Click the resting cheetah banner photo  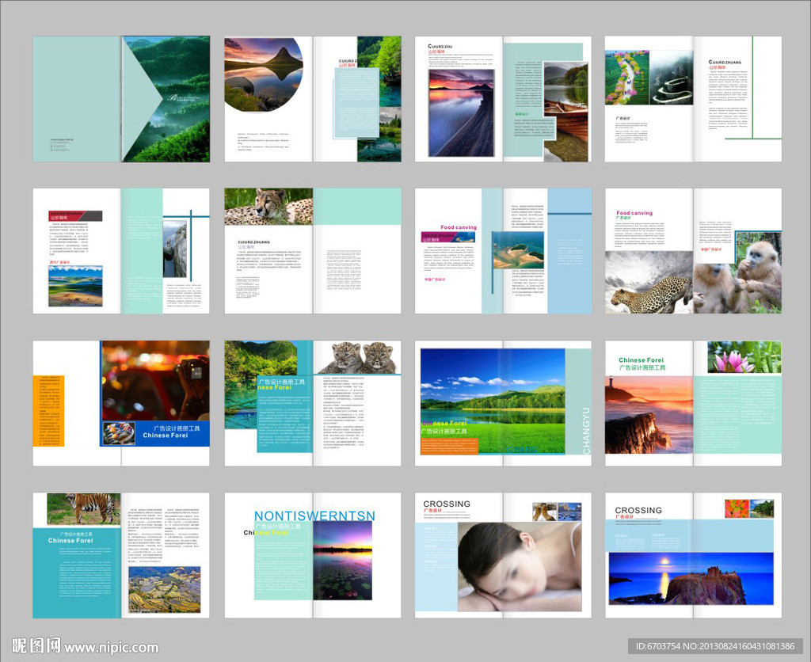tap(268, 207)
